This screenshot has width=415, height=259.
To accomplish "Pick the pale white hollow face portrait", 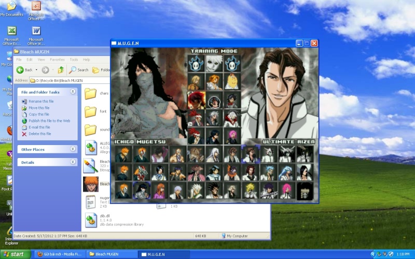I will (x=214, y=63).
